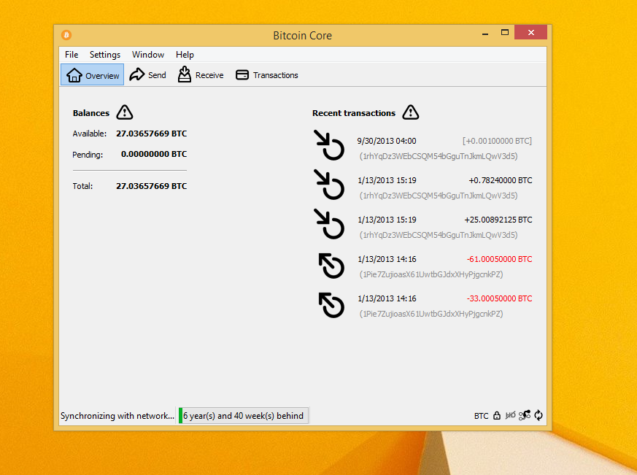Click the 1/13/2013 15:19 date of the +0.78240000 transaction
This screenshot has height=475, width=637.
coord(387,180)
